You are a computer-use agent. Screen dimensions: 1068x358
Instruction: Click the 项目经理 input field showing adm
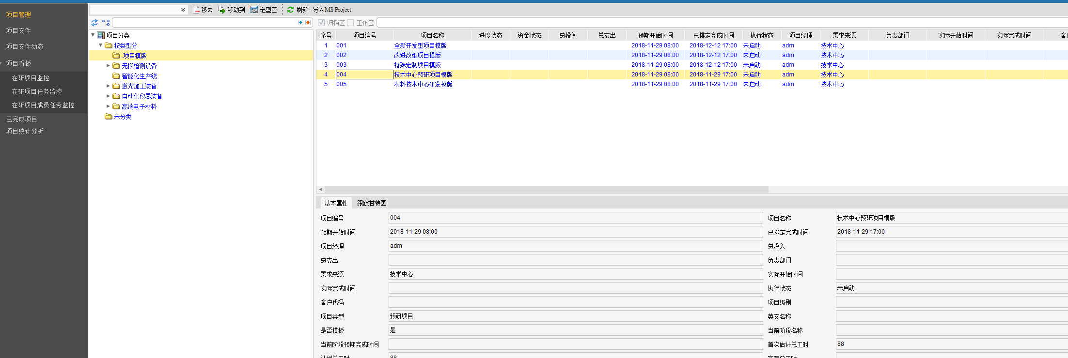(575, 246)
